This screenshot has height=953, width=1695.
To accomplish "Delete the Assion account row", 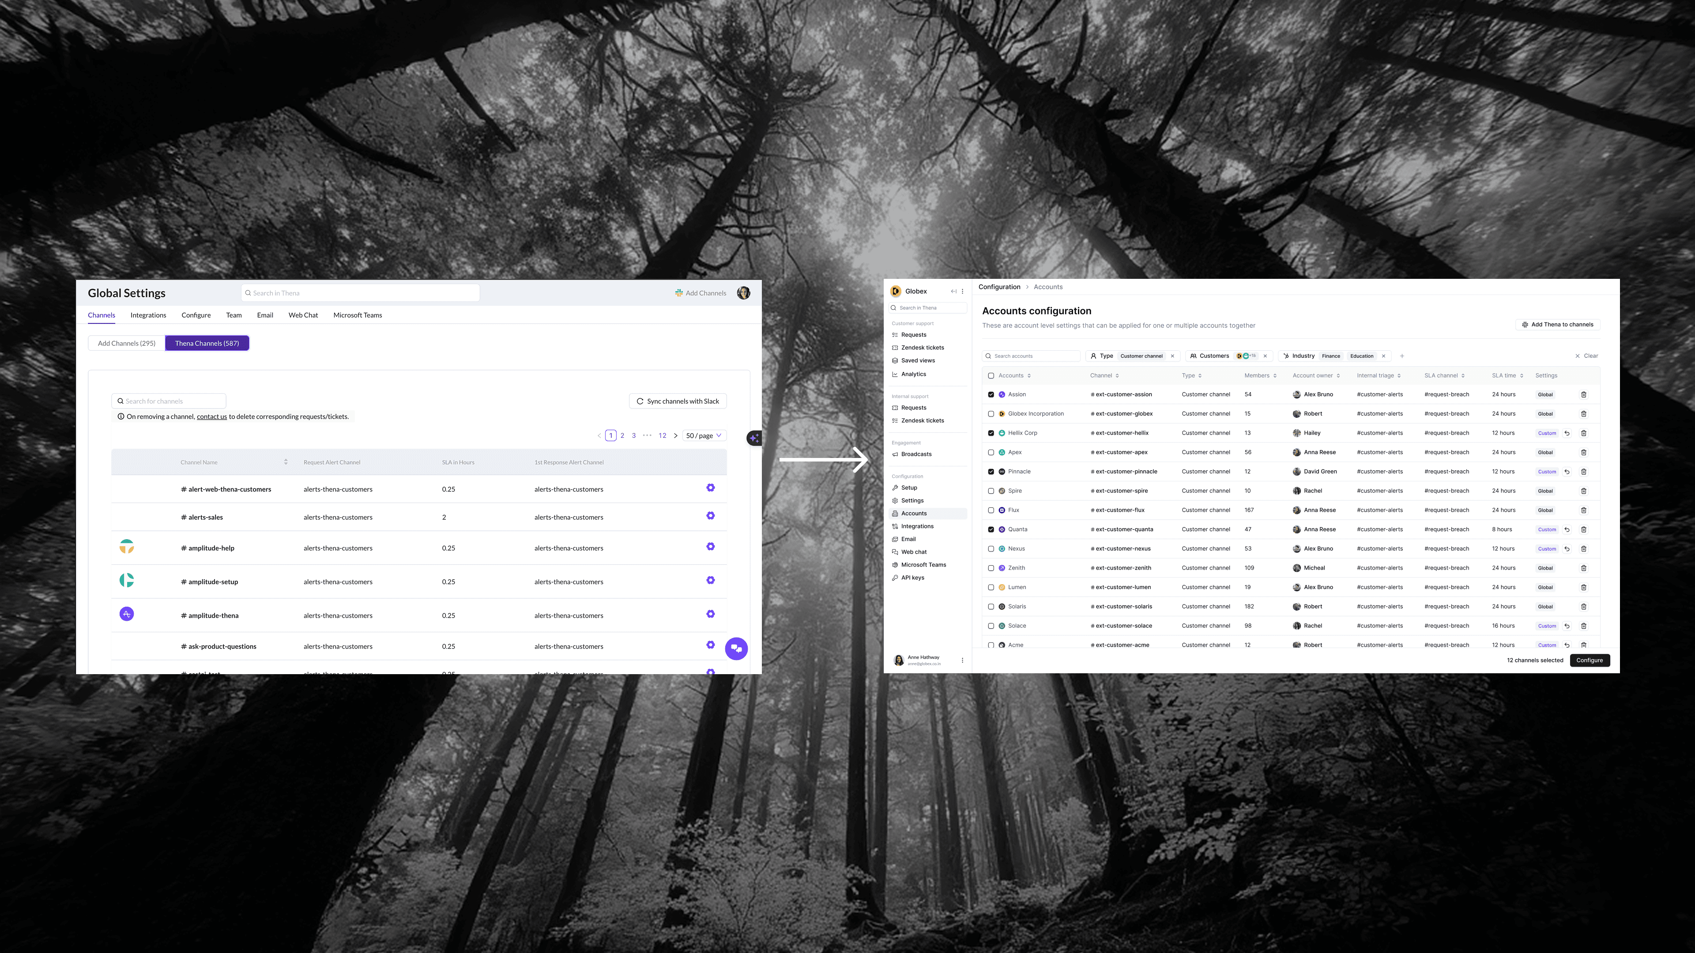I will tap(1584, 394).
